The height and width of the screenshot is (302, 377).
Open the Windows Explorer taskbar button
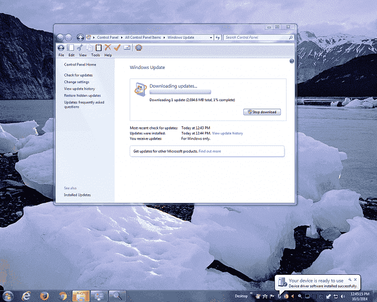81,296
